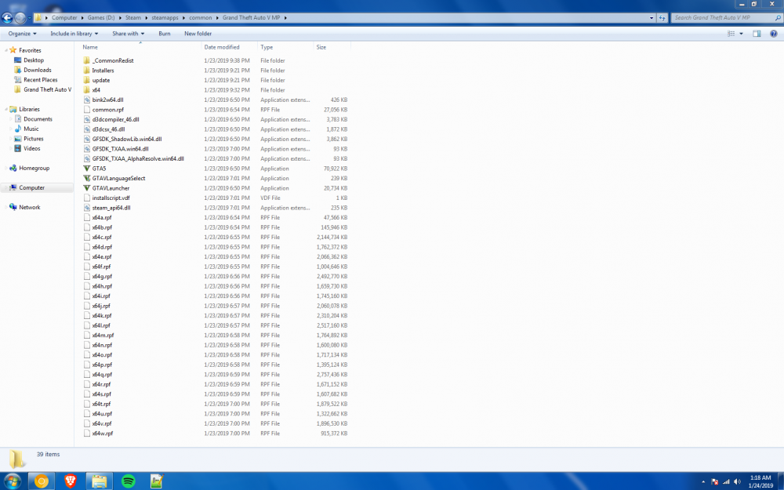
Task: Select Music library
Action: [31, 129]
